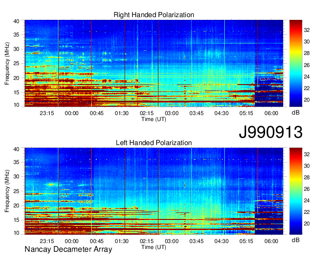
Task: Click 10 MHz frequency tick on Right Handed plot
Action: click(16, 105)
